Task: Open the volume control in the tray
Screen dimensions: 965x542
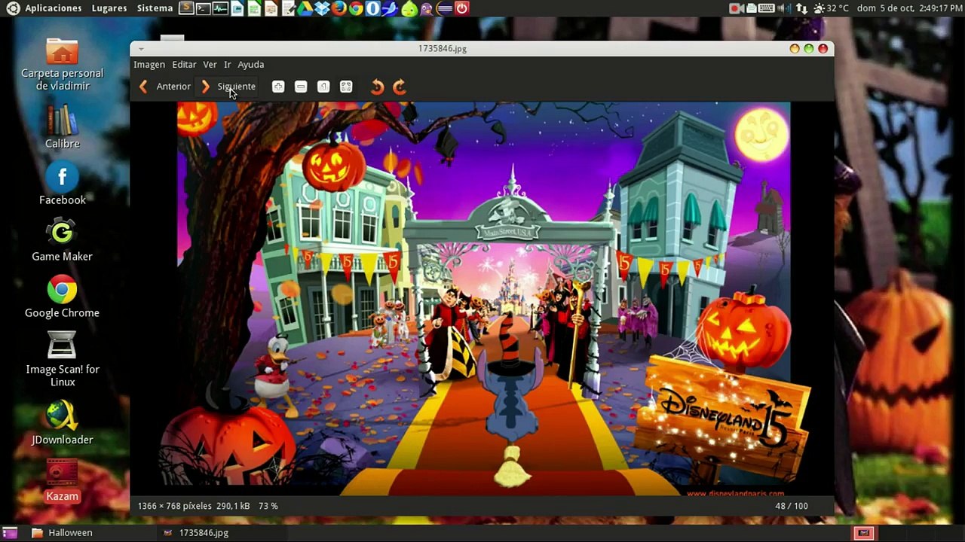Action: [784, 8]
